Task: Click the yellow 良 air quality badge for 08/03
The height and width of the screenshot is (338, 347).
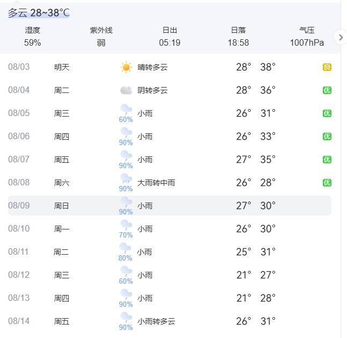Action: [x=327, y=67]
